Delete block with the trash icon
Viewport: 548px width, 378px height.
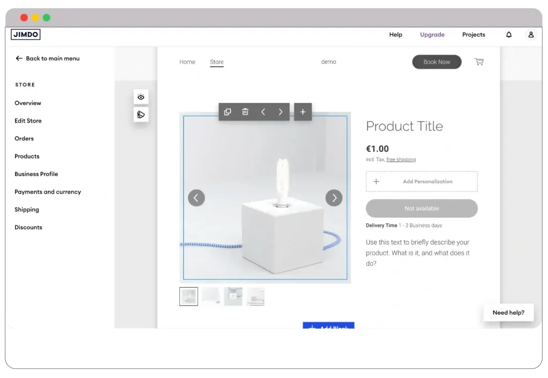coord(245,112)
